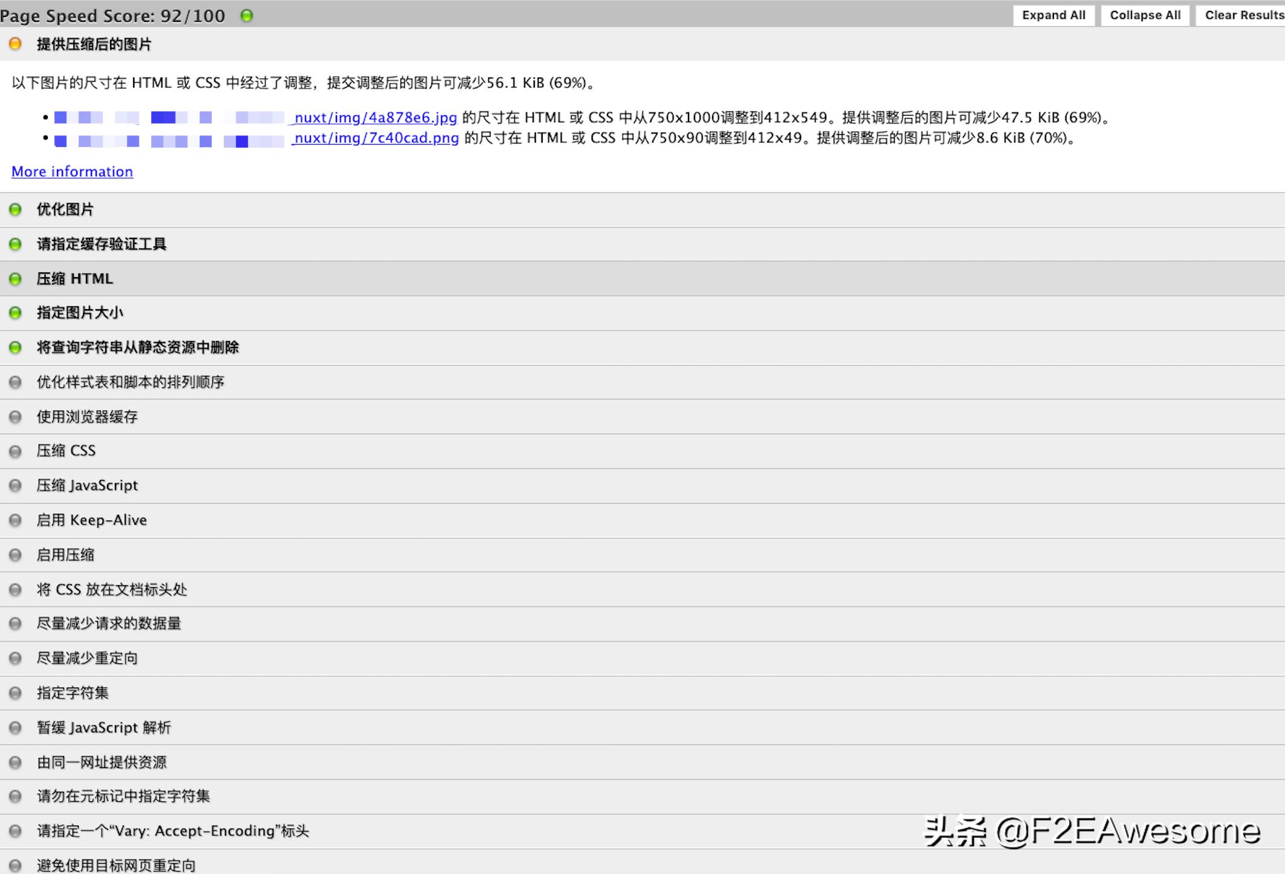Open the More information link
Image resolution: width=1285 pixels, height=874 pixels.
[x=72, y=172]
